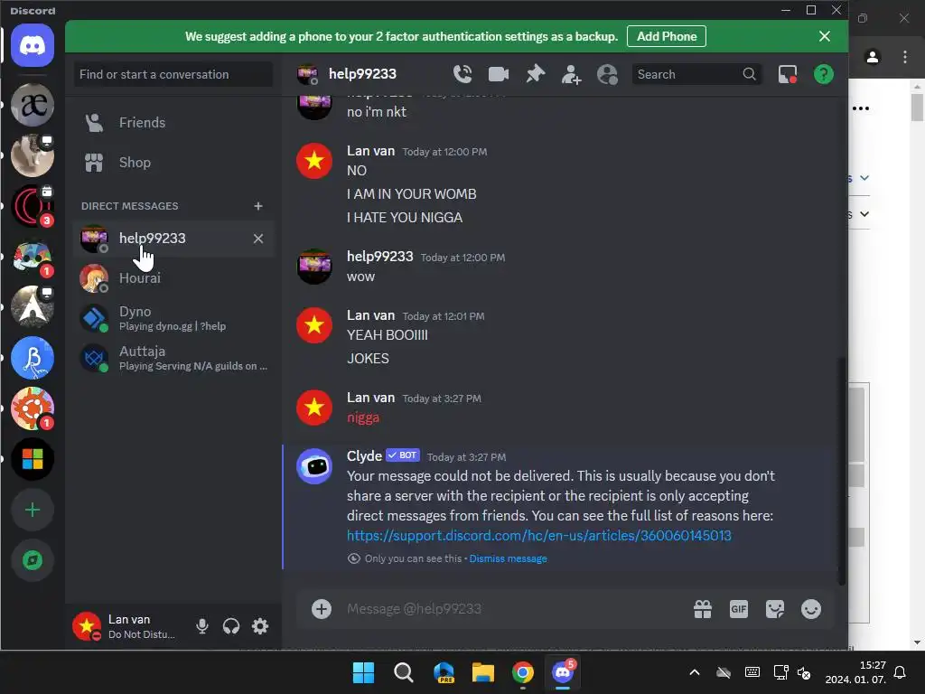Open Discord home direct messages icon
The image size is (925, 694).
(x=33, y=45)
